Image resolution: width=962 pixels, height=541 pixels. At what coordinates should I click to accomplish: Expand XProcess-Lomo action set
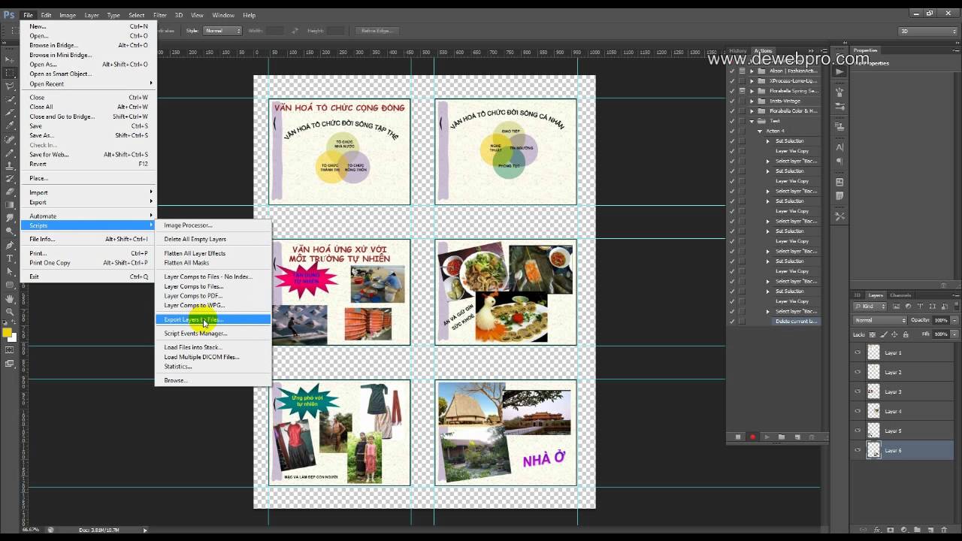point(752,80)
